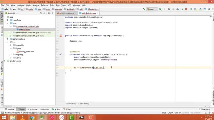Toggle the Build tool window

click(x=21, y=109)
